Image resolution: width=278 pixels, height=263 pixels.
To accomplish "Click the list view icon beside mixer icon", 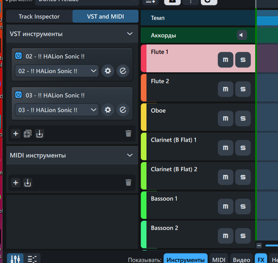I will pos(32,259).
